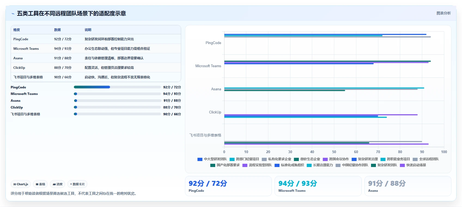Click the description 办公生态联动强，但专业项目能力需组合验证
This screenshot has height=207, width=462.
click(x=117, y=49)
